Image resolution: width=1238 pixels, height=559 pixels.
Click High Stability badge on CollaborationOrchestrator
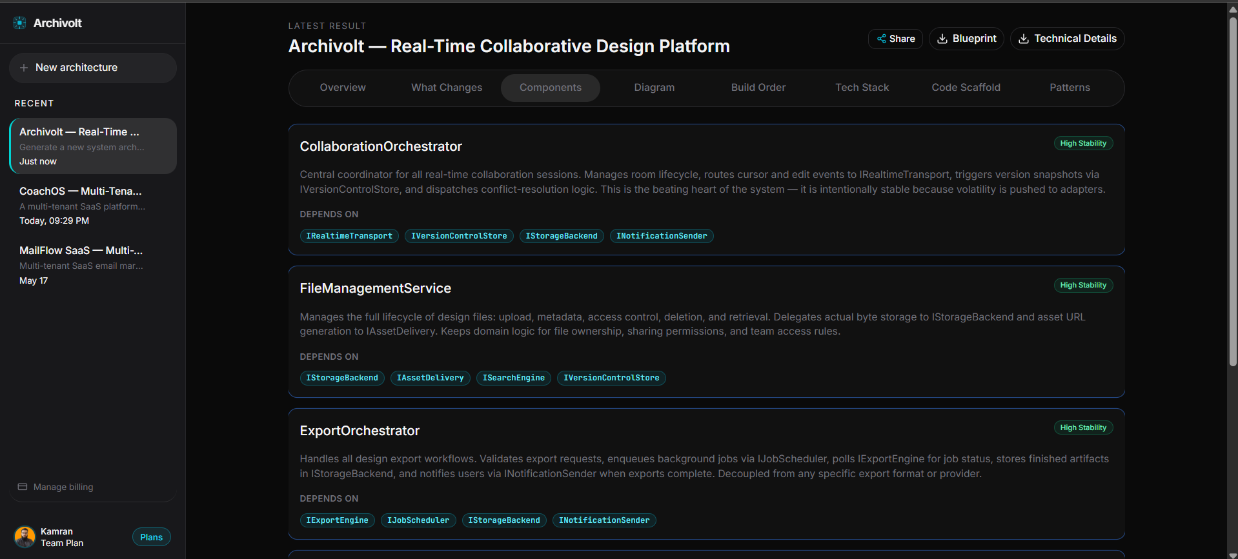point(1083,143)
